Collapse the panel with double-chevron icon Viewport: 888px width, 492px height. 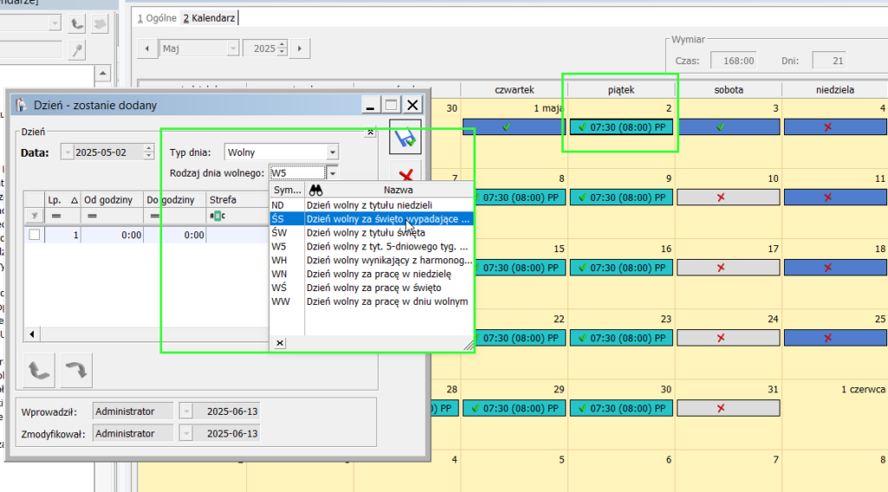tap(369, 132)
